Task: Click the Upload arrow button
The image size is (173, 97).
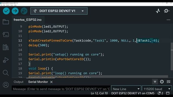Action: pyautogui.click(x=15, y=11)
